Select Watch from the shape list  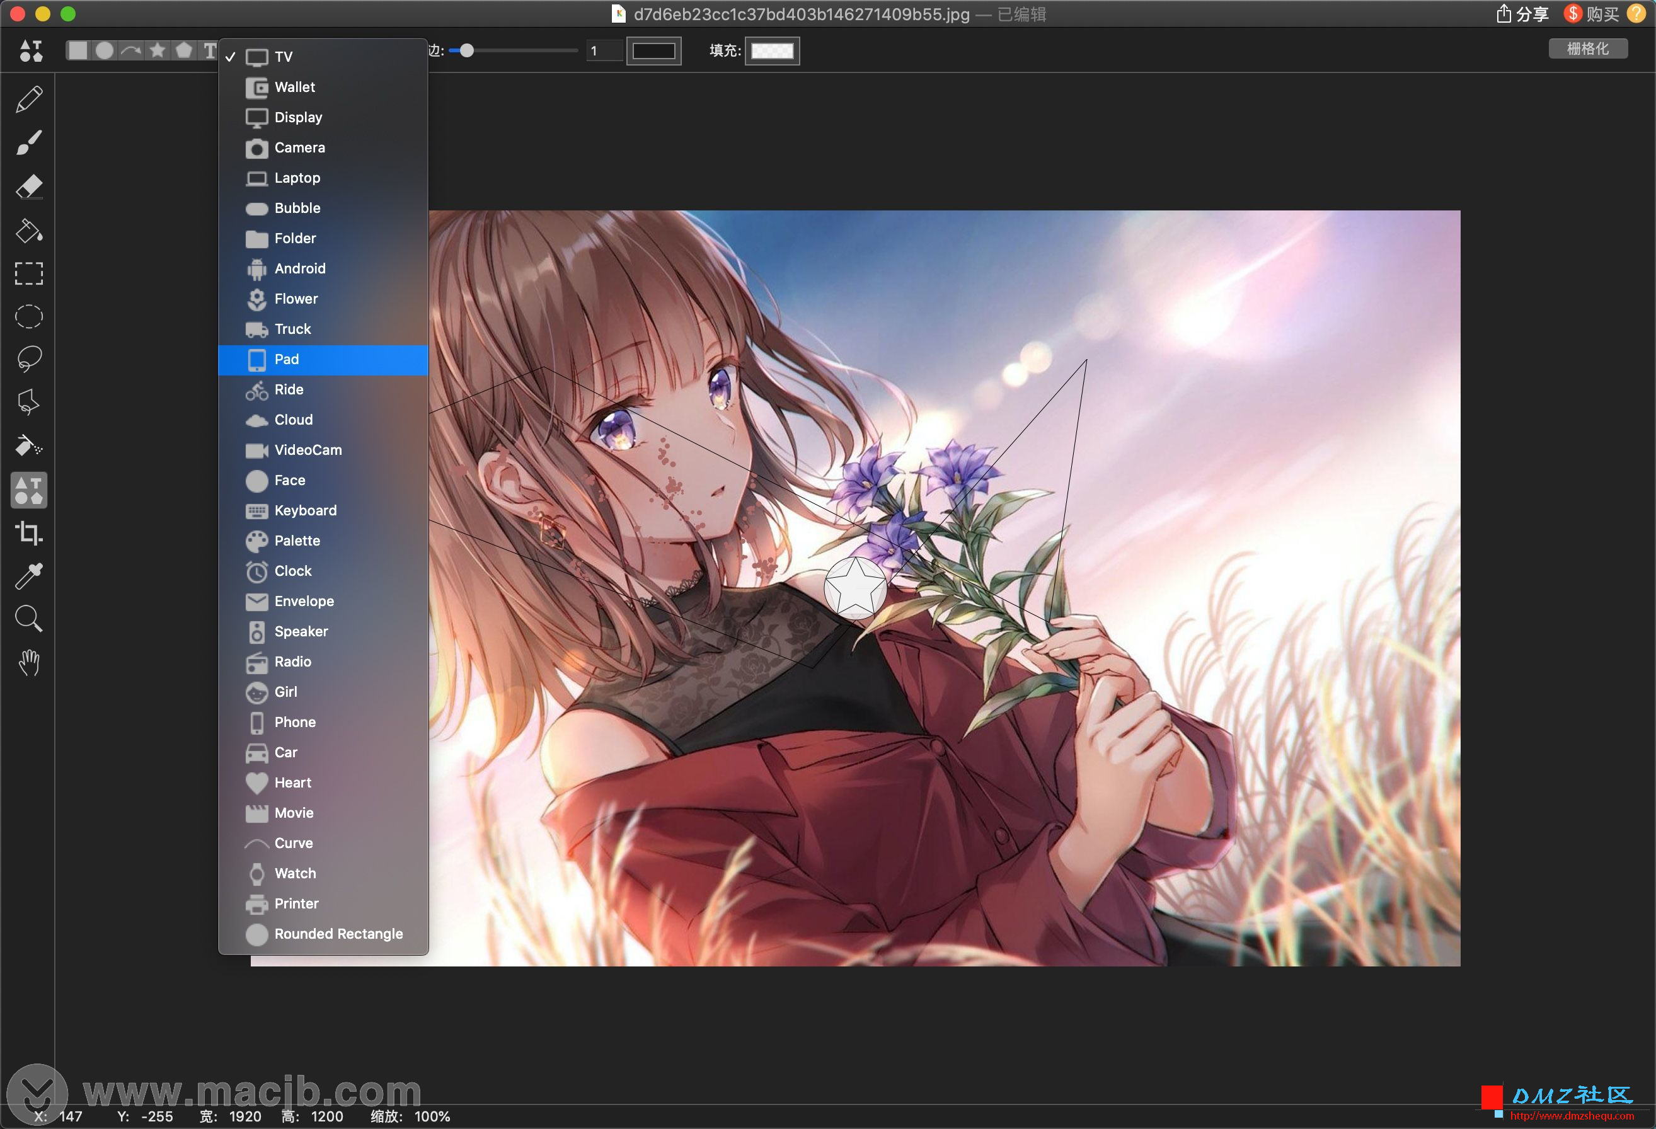tap(323, 874)
